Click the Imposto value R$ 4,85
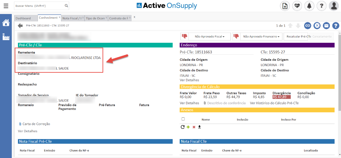341x158 pixels. point(259,97)
